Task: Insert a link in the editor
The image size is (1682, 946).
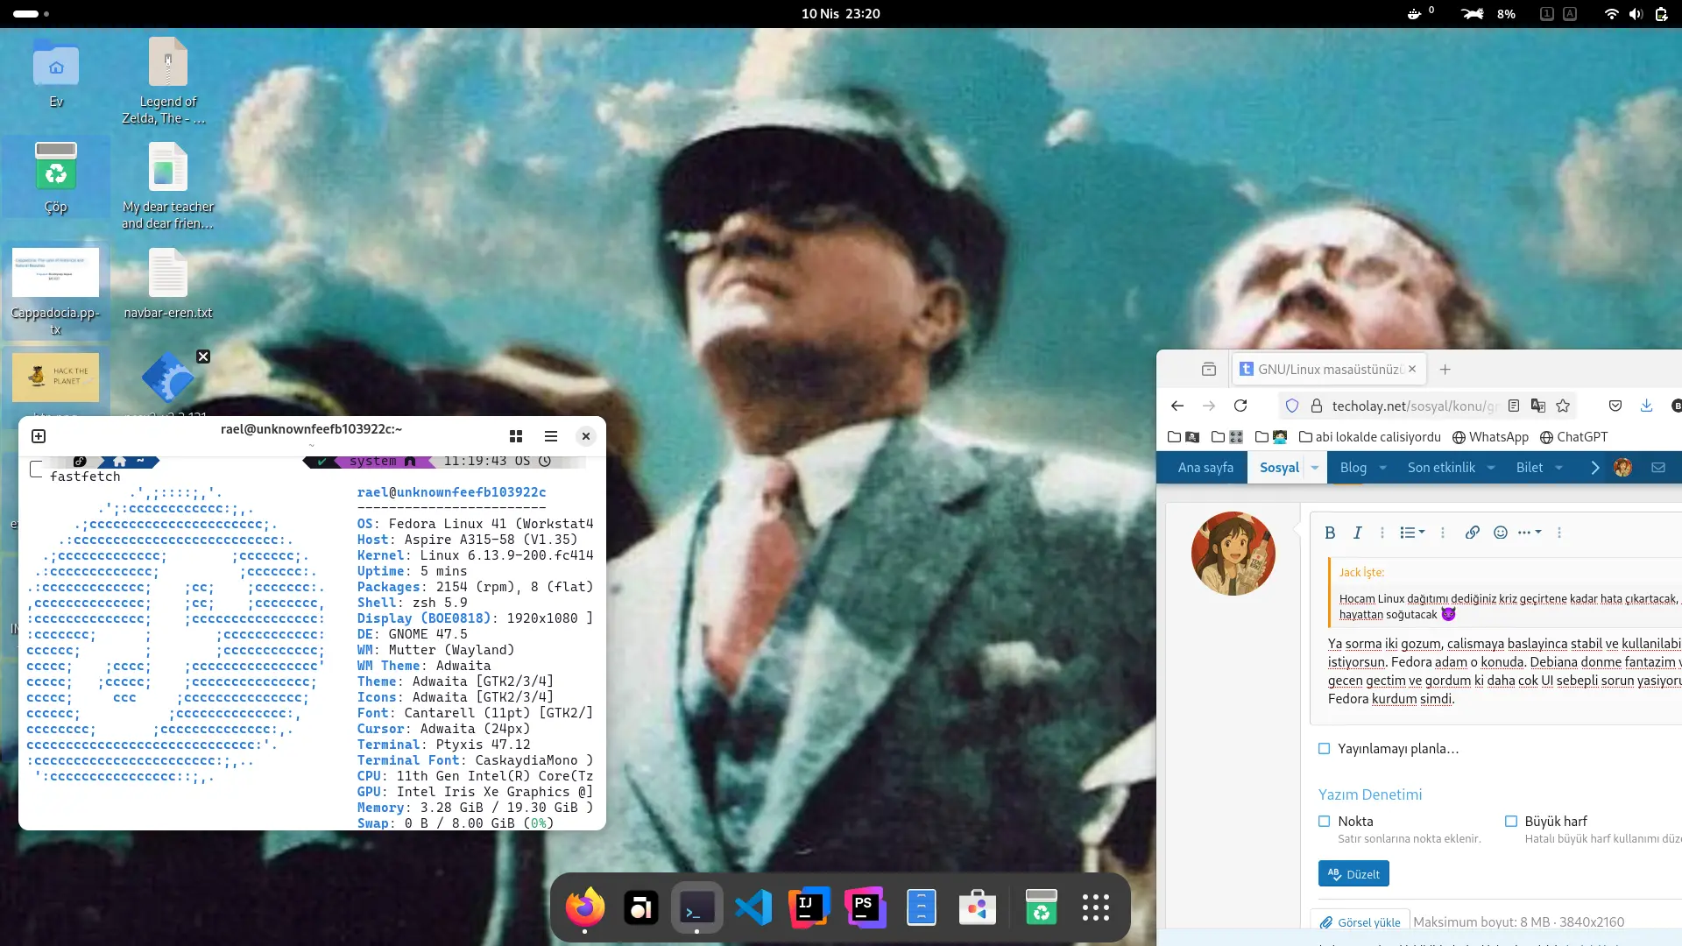Action: [1473, 533]
